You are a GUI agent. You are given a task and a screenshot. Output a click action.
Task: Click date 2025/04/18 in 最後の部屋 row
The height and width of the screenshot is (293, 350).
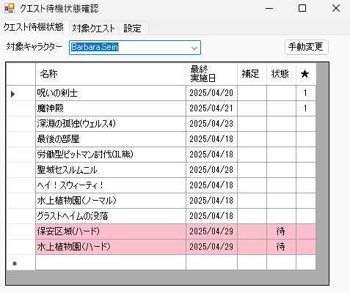tap(211, 139)
